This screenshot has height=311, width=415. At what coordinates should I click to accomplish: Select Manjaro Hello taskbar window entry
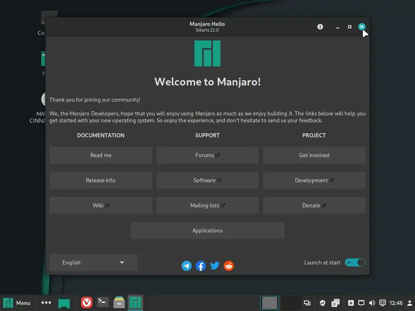click(135, 303)
